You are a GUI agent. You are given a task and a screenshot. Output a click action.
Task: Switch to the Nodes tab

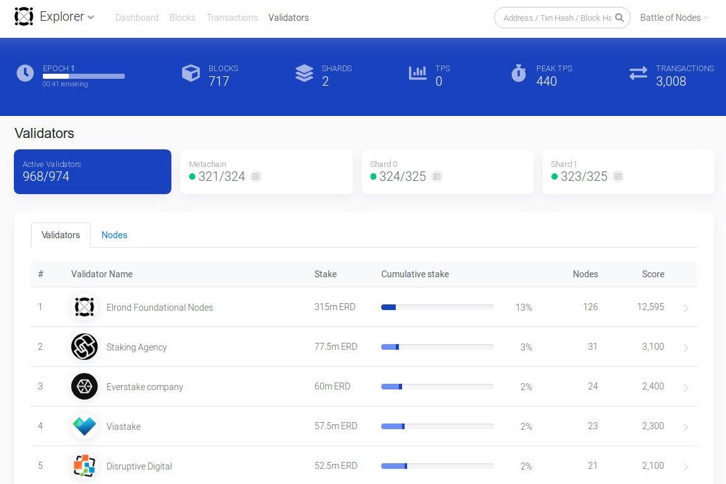[114, 235]
